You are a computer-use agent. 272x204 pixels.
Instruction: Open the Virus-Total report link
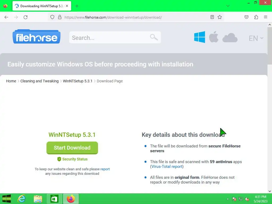167,167
